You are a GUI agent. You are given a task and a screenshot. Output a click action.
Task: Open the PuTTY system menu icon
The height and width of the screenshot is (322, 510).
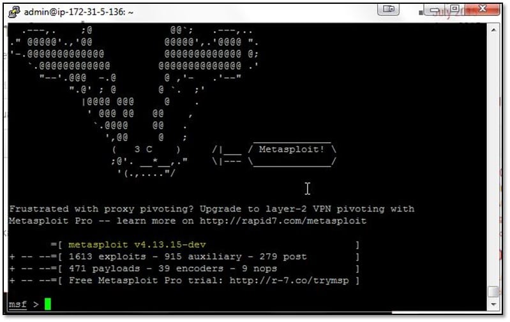pos(14,12)
